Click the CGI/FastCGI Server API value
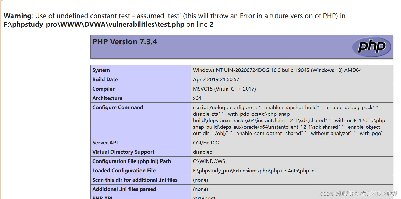The image size is (401, 199). 207,143
